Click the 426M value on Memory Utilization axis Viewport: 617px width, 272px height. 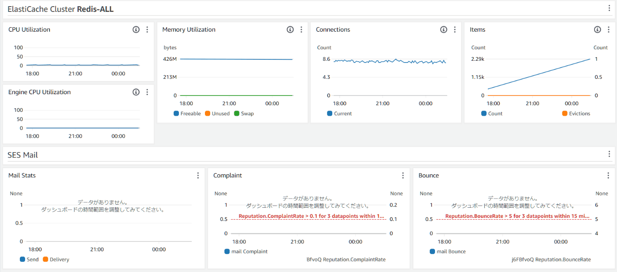[x=170, y=59]
